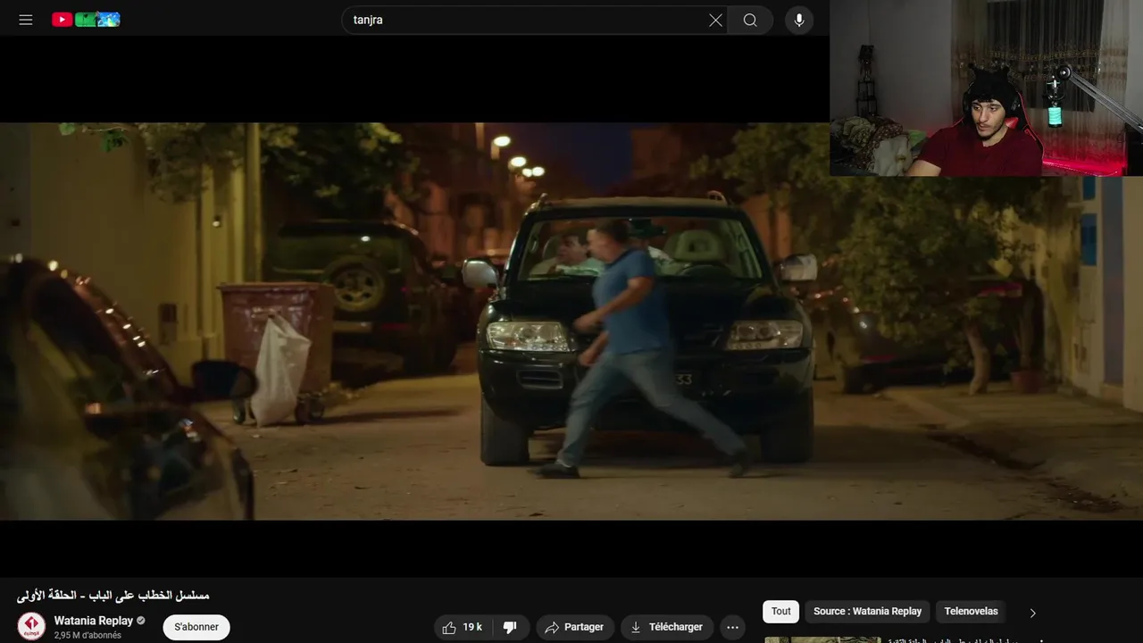Screen dimensions: 1143x643
Task: Select Source : Watania Replay chip
Action: click(x=867, y=612)
